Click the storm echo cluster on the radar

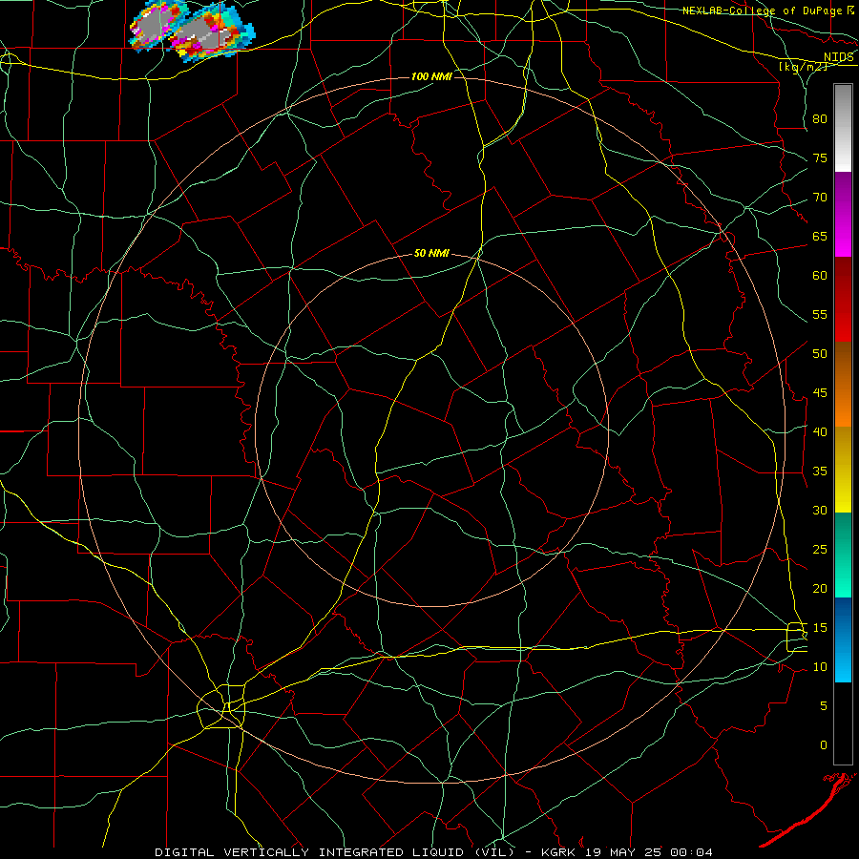[x=192, y=31]
